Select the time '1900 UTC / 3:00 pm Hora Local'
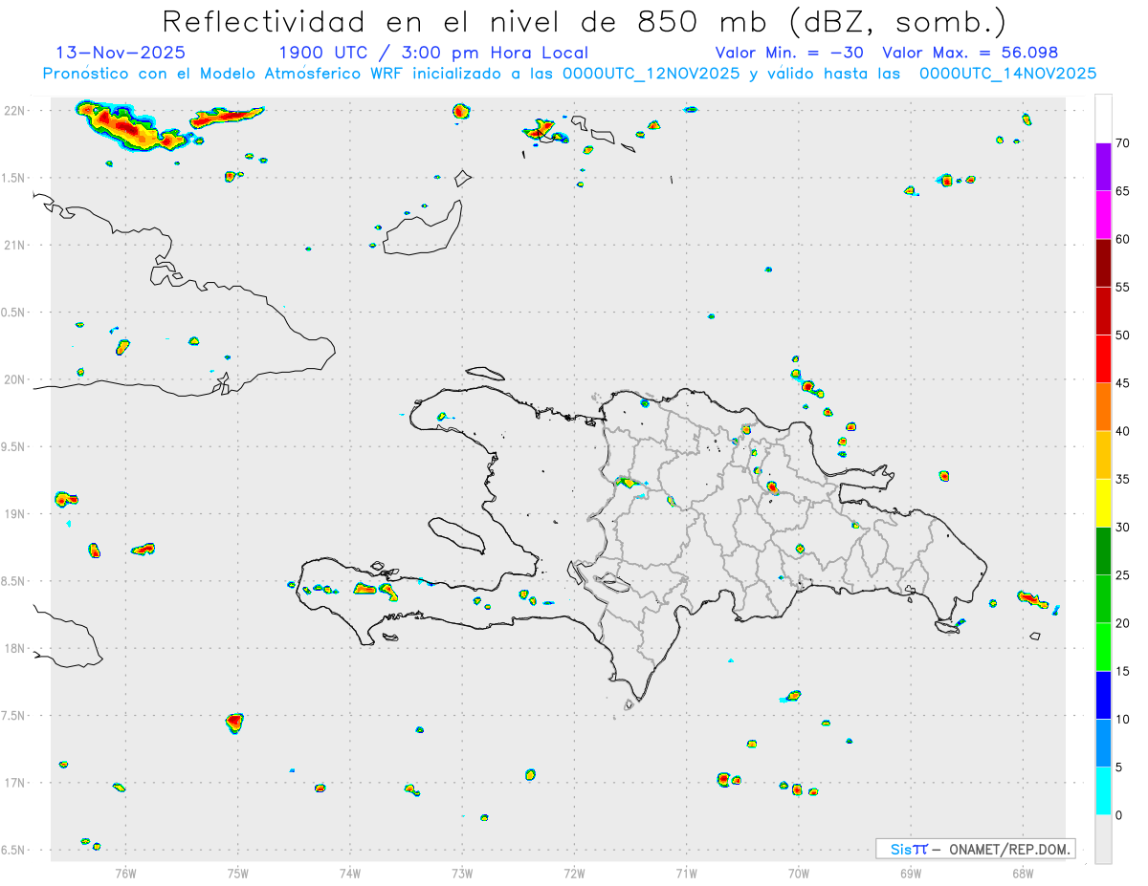Screen dimensions: 1148x886 point(433,53)
